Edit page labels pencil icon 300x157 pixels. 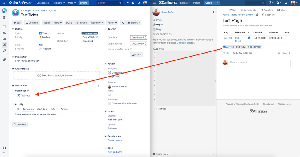pyautogui.click(x=289, y=53)
